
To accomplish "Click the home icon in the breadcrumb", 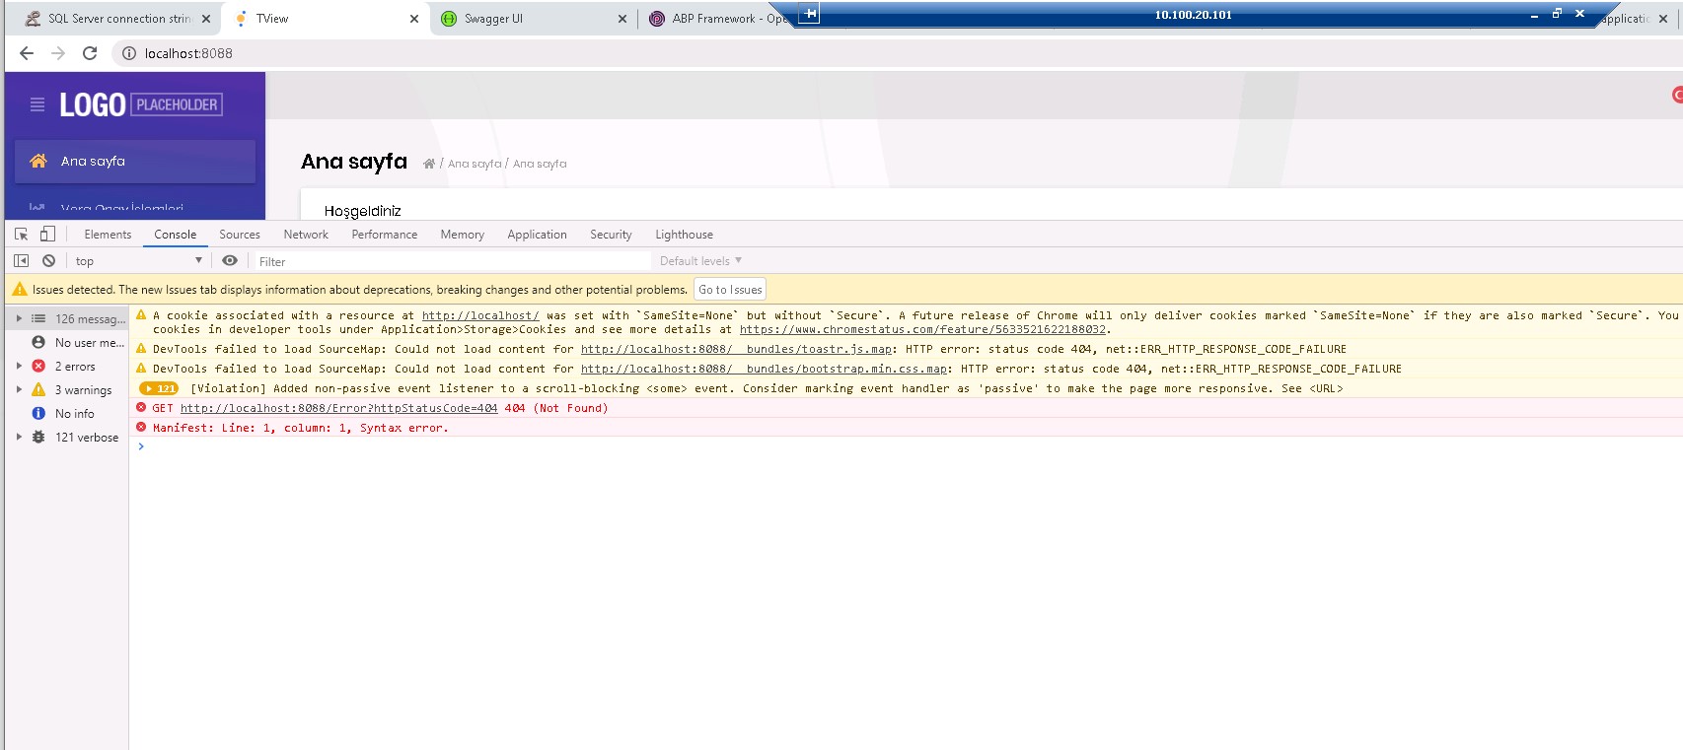I will click(x=429, y=164).
